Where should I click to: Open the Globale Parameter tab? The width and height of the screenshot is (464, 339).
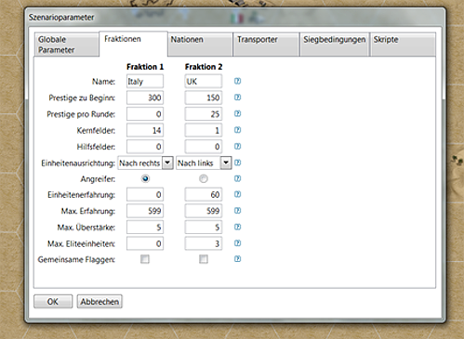coord(67,45)
